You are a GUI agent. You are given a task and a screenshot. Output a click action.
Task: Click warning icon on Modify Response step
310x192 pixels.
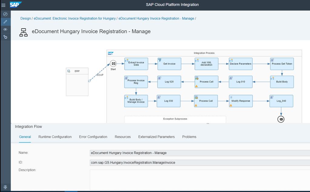point(231,105)
